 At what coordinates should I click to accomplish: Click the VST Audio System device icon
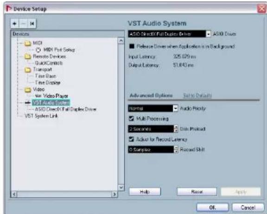pyautogui.click(x=28, y=102)
